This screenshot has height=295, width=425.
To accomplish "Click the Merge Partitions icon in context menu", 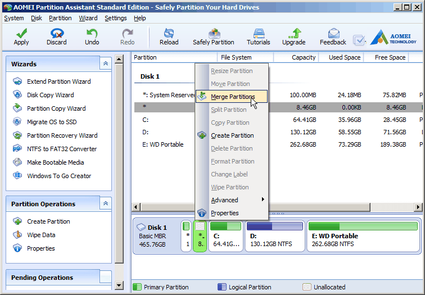I will pyautogui.click(x=202, y=97).
